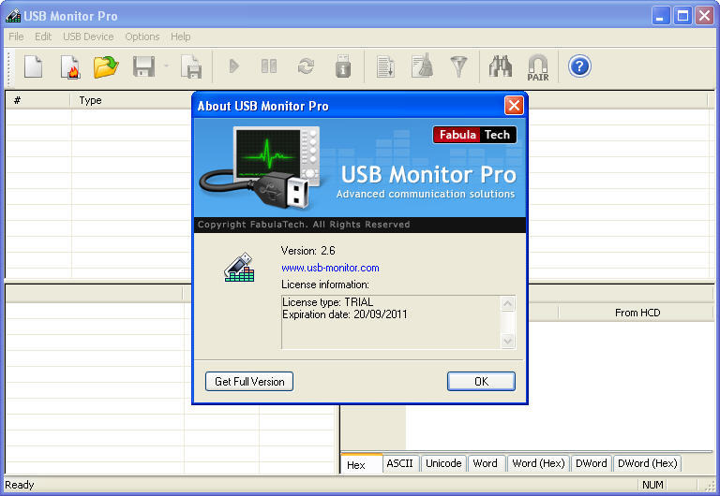Switch to the Word tab

(485, 463)
